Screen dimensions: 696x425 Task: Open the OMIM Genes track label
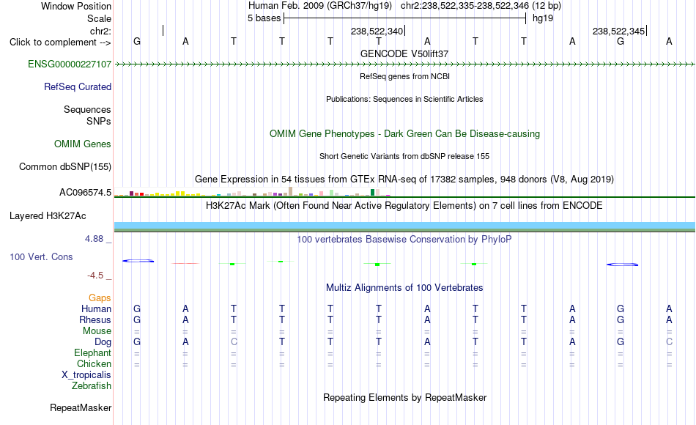click(x=82, y=144)
